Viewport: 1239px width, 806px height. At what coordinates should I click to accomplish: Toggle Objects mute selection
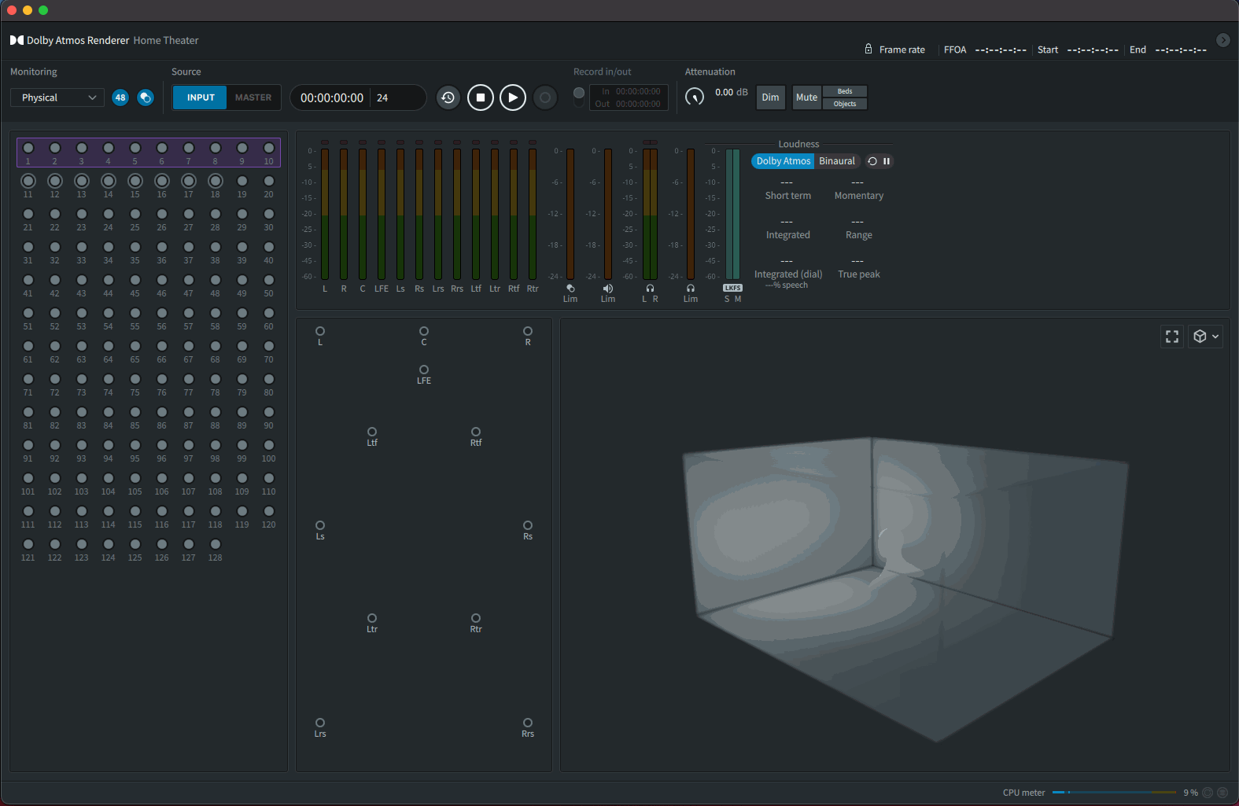point(845,104)
